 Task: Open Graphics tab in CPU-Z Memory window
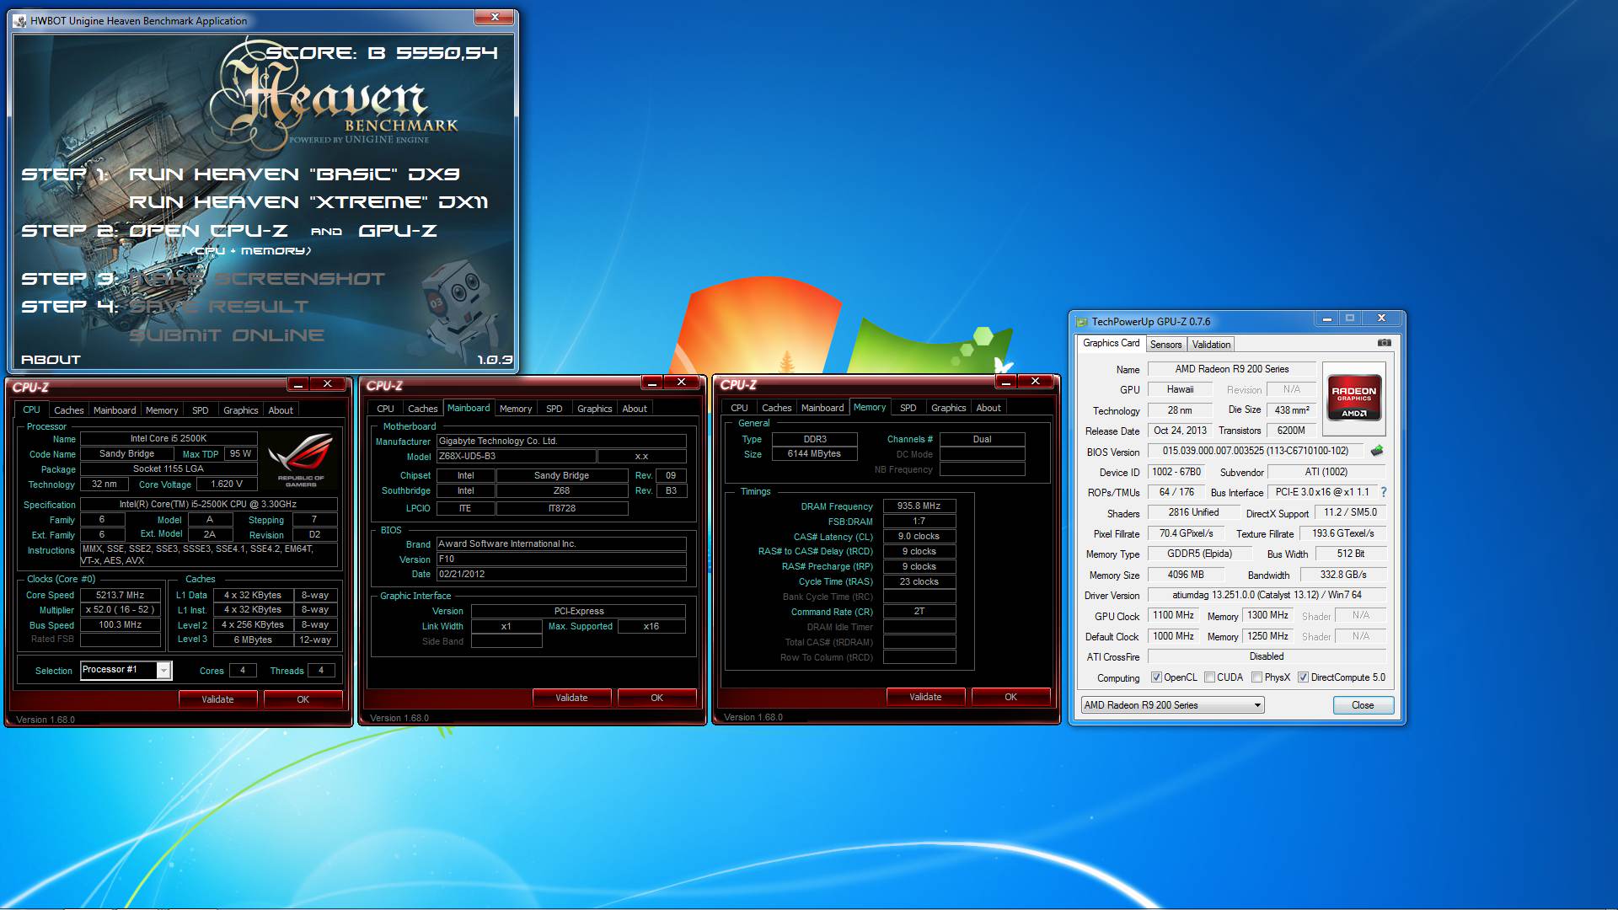point(948,408)
